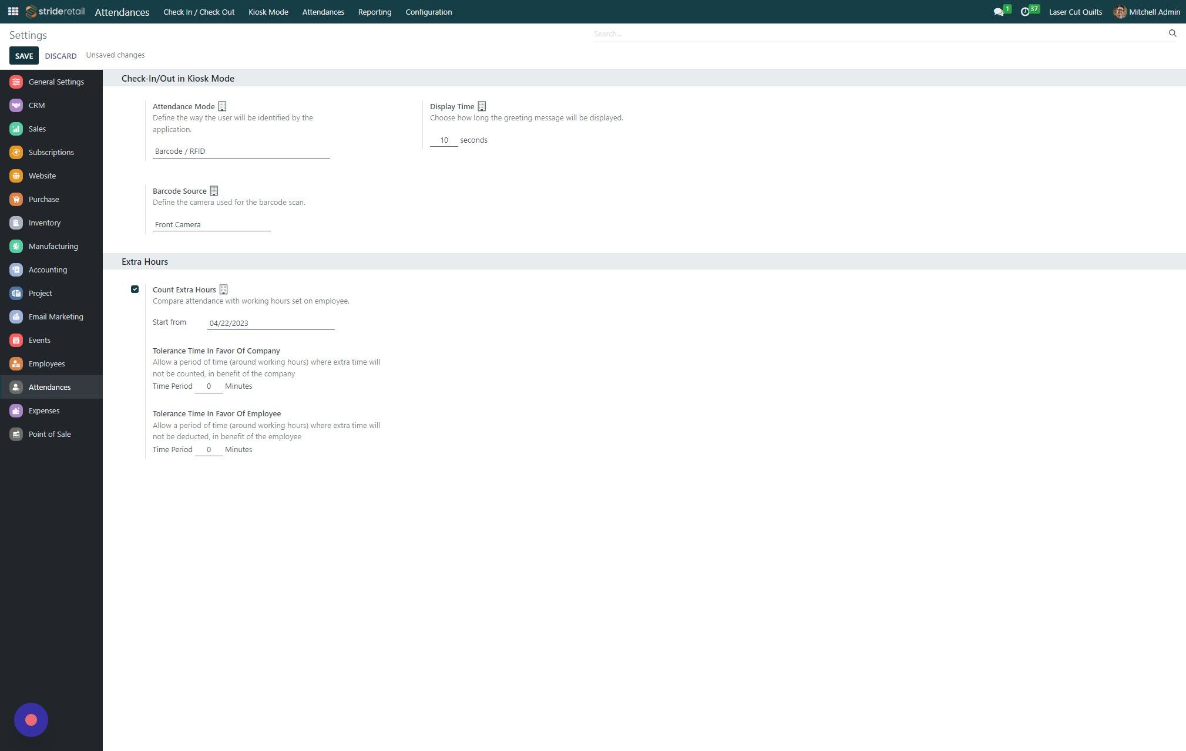The height and width of the screenshot is (751, 1186).
Task: Open the Employees app from sidebar
Action: (x=47, y=363)
